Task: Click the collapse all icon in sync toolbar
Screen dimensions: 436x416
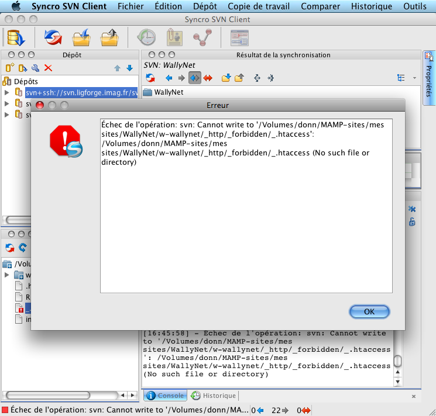Action: [270, 78]
